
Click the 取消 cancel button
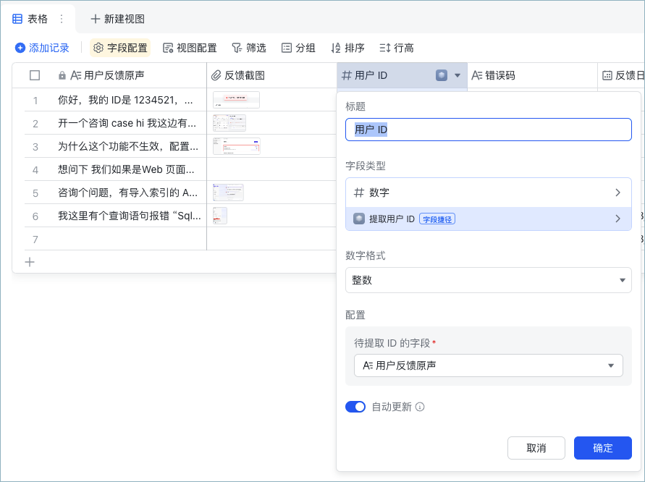[536, 448]
